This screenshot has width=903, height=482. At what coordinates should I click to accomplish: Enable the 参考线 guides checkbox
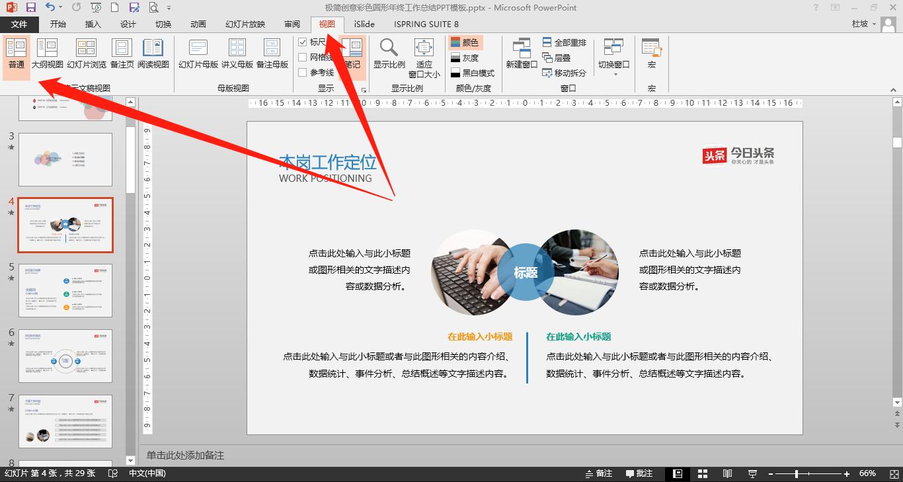click(303, 73)
